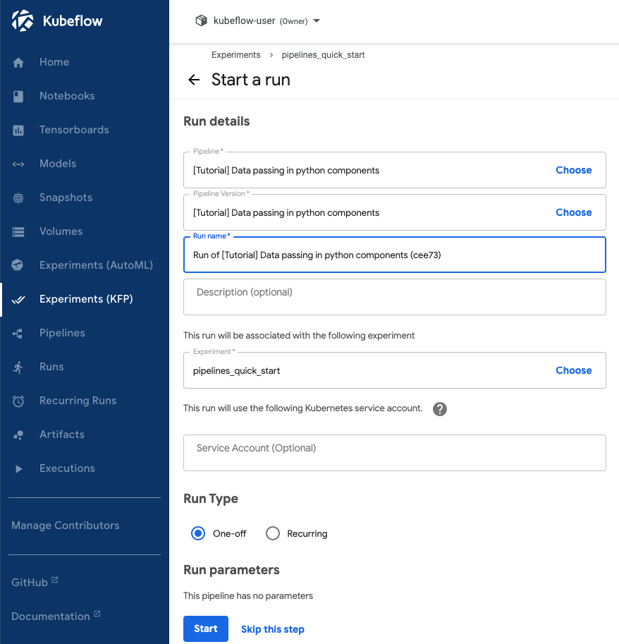Open Manage Contributors
The image size is (619, 644).
(66, 525)
